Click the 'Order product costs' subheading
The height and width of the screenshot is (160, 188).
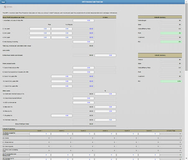[x=9, y=63]
